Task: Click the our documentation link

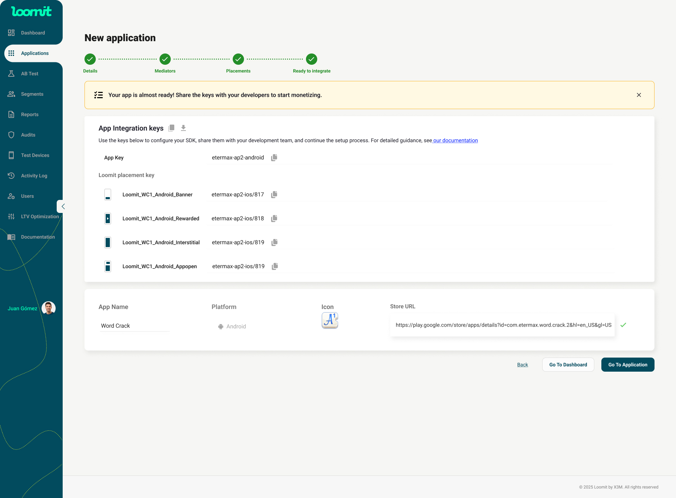Action: click(x=455, y=140)
